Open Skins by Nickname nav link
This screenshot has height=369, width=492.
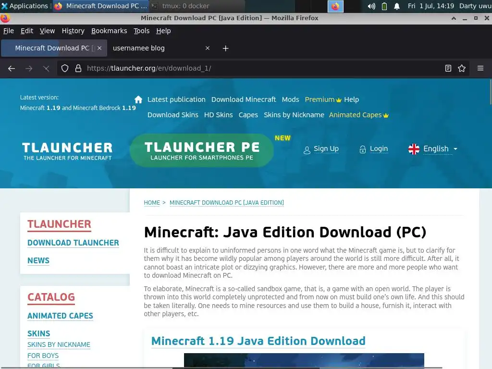coord(294,115)
